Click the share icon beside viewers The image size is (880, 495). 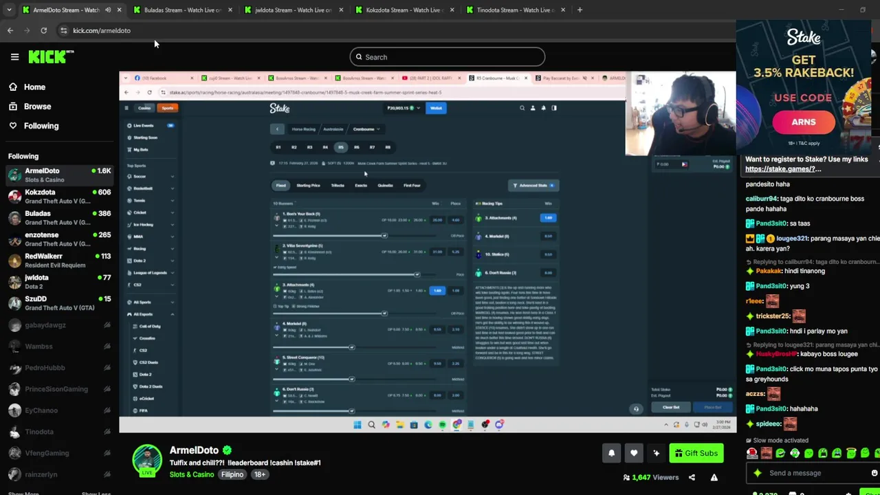692,477
